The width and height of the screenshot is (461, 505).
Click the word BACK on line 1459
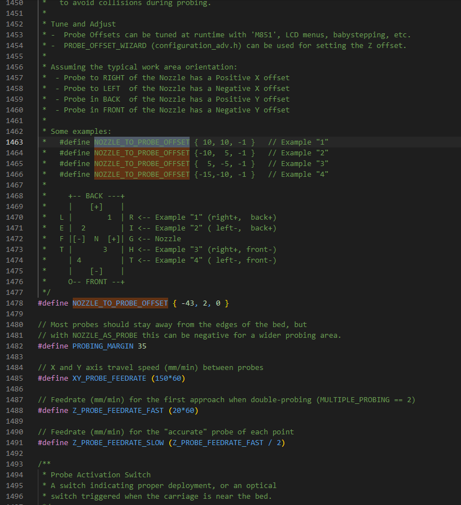pos(112,99)
